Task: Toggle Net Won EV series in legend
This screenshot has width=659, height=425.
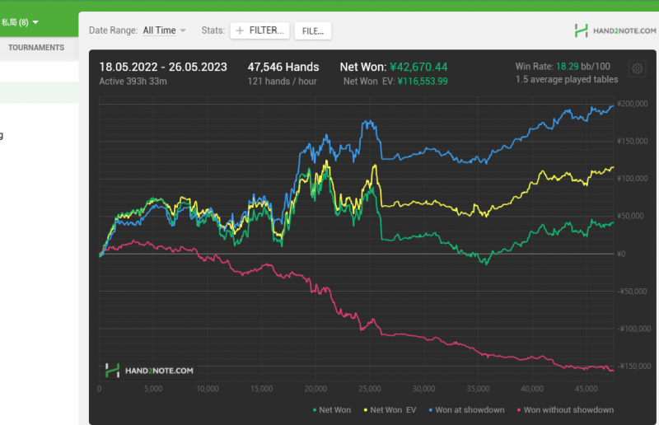Action: [392, 409]
